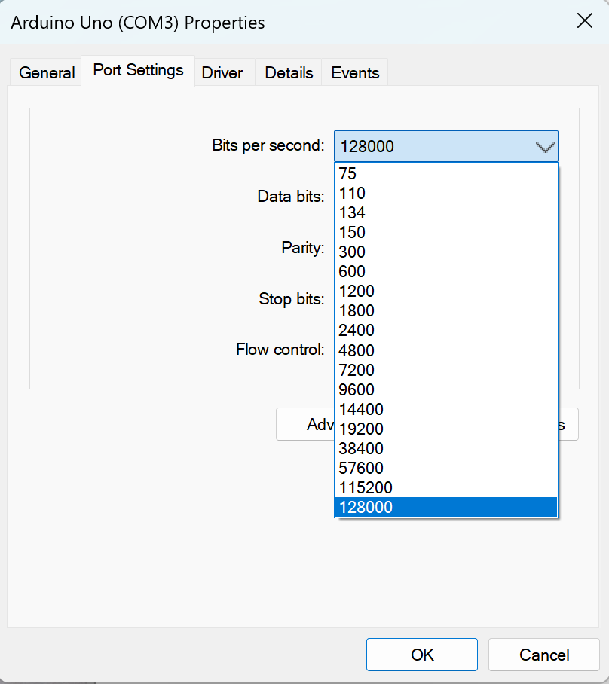This screenshot has width=609, height=684.
Task: Choose 115200 from the baud list
Action: [x=366, y=487]
